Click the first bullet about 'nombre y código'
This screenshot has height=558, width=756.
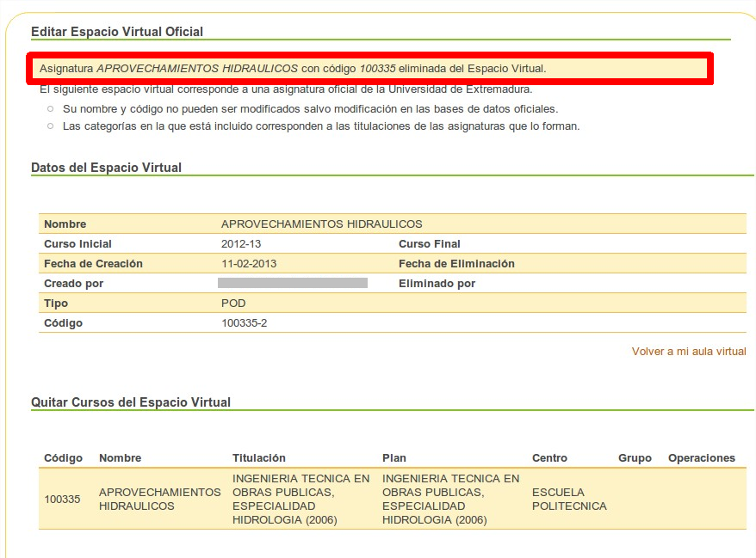(310, 109)
